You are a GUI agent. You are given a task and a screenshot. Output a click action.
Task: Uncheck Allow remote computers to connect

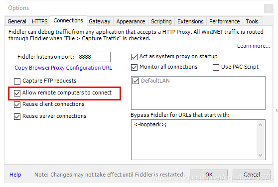coord(17,93)
